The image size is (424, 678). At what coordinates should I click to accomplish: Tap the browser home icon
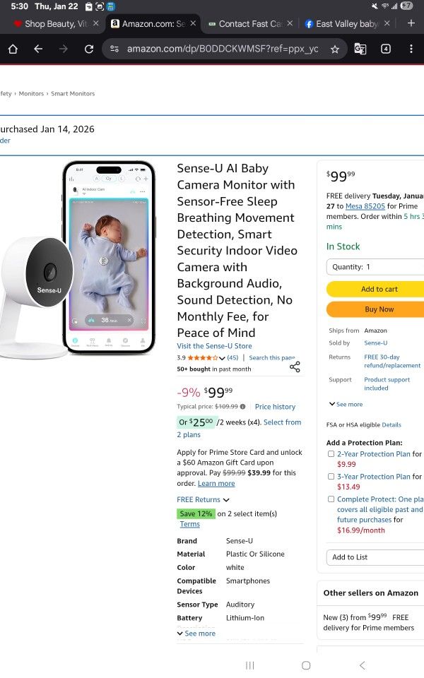coord(13,49)
